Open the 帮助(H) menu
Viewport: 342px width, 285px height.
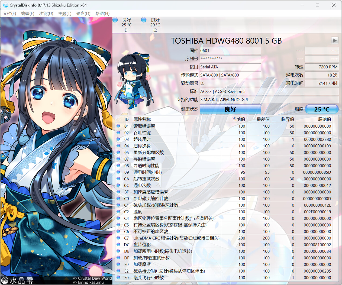click(102, 13)
